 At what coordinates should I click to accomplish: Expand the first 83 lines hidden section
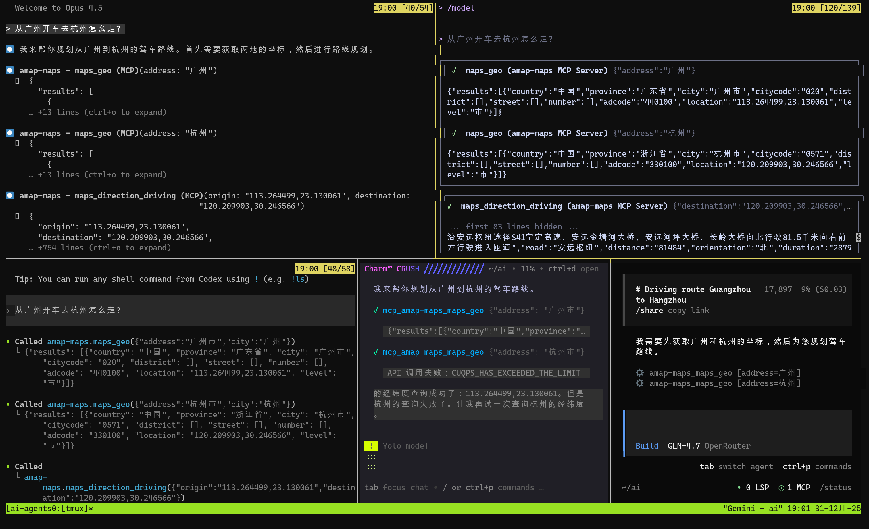pos(513,227)
